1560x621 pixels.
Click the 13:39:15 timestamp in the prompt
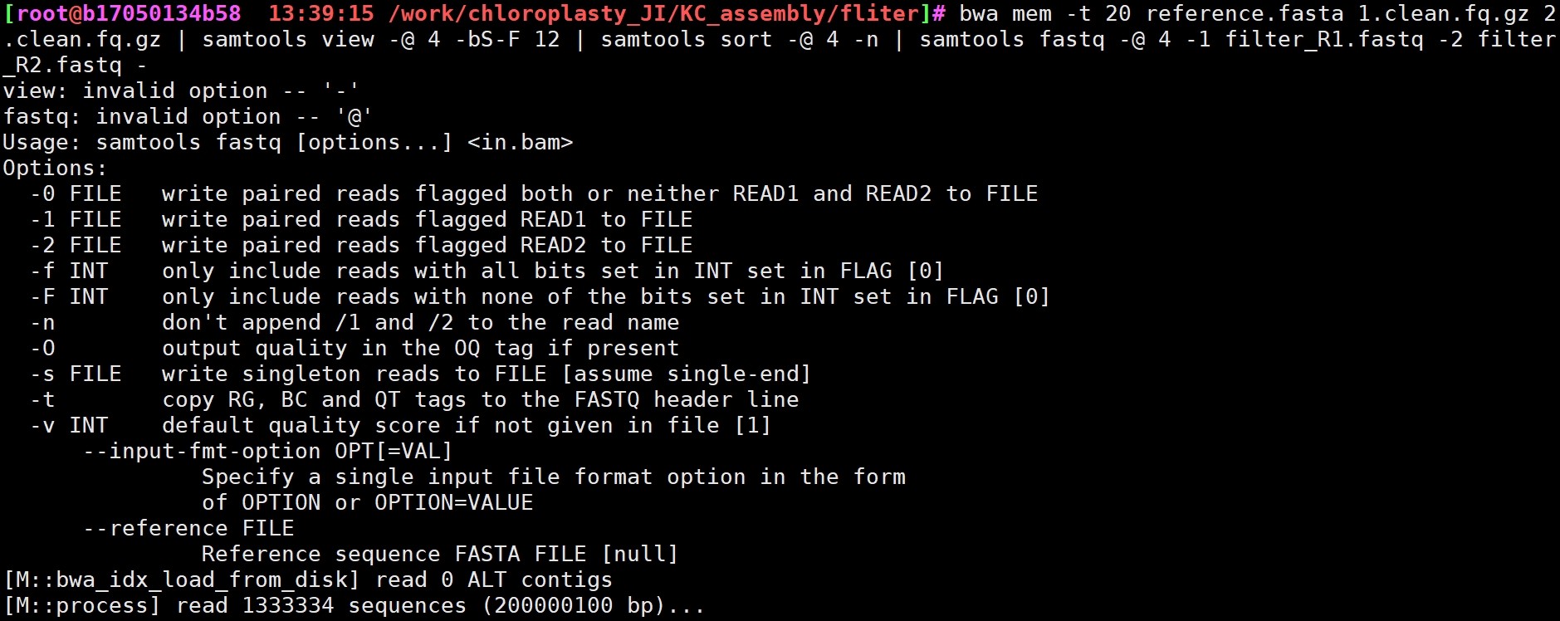tap(321, 13)
